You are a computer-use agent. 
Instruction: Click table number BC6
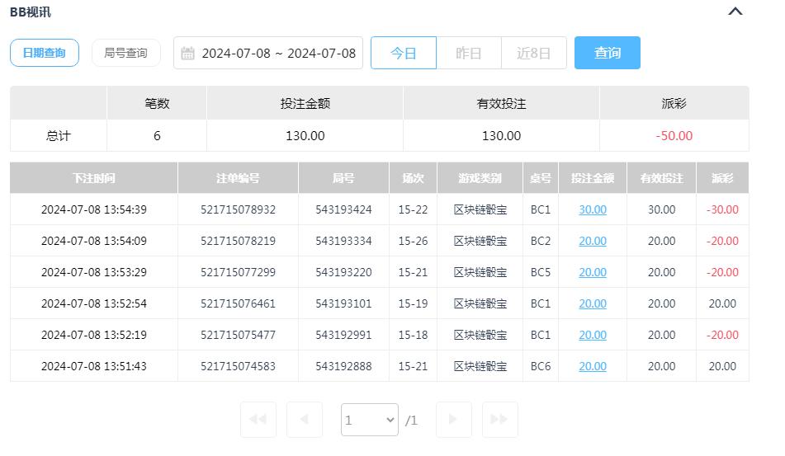[541, 366]
